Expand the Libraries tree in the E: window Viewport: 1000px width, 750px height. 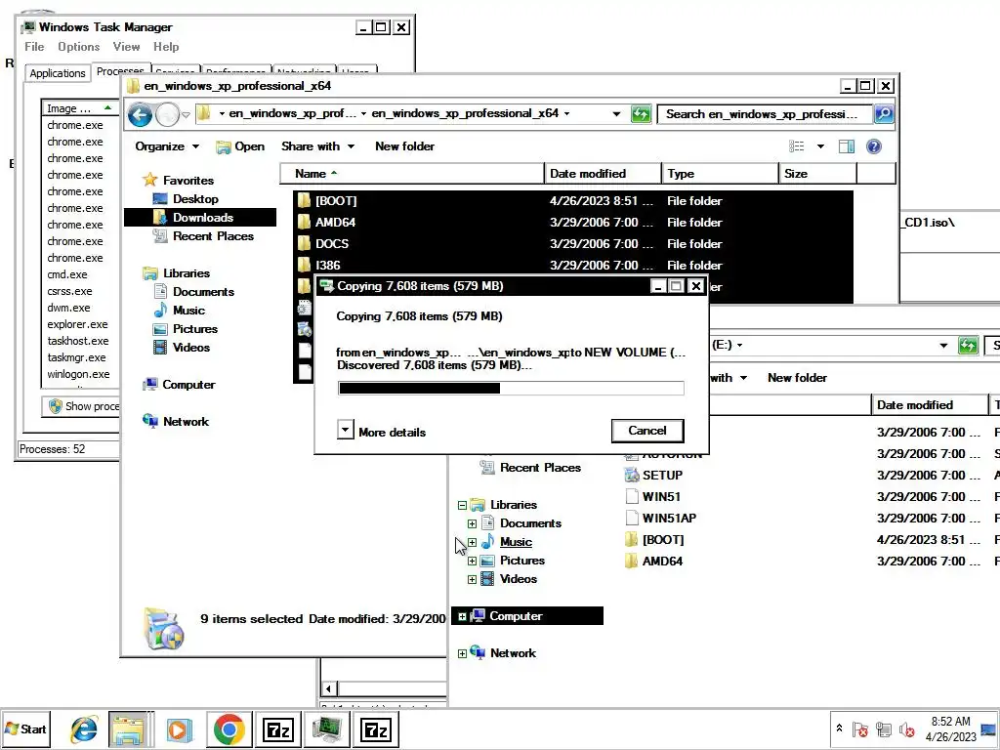462,505
